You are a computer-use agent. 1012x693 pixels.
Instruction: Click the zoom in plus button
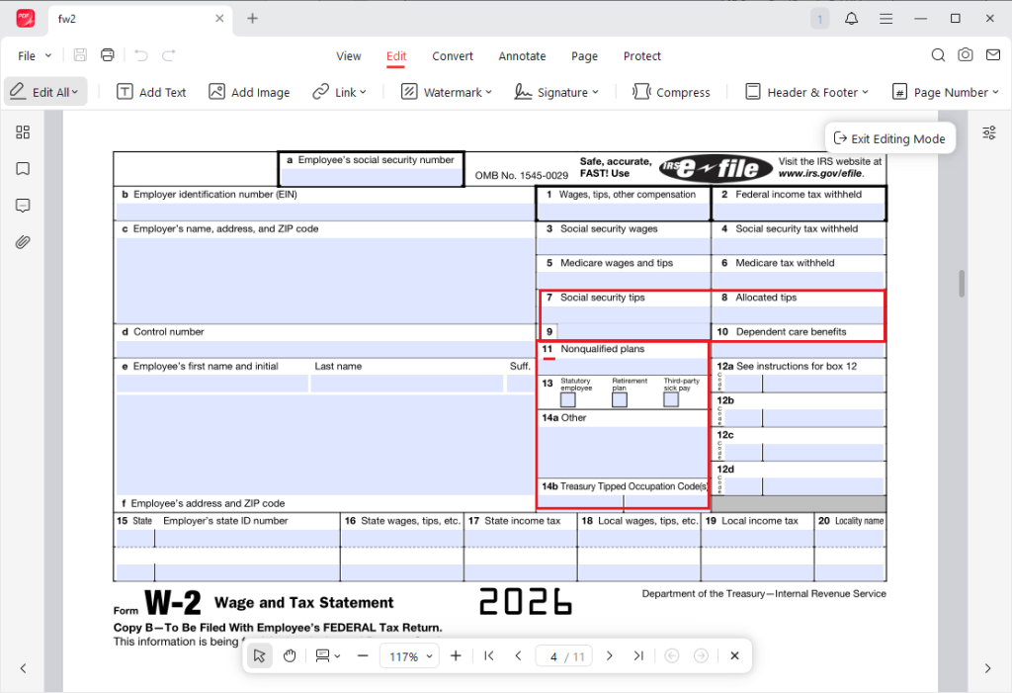pyautogui.click(x=456, y=656)
